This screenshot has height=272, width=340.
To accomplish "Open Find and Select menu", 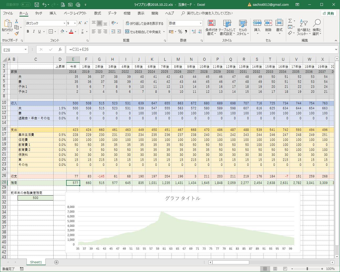I will (x=317, y=28).
